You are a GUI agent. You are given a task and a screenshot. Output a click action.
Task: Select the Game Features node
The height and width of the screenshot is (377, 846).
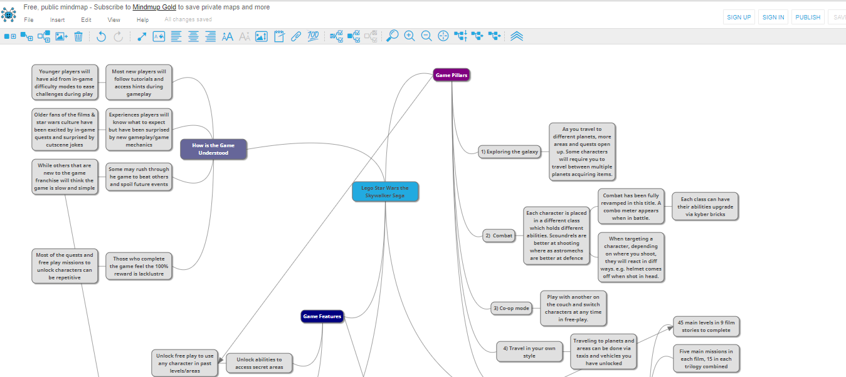pos(322,316)
